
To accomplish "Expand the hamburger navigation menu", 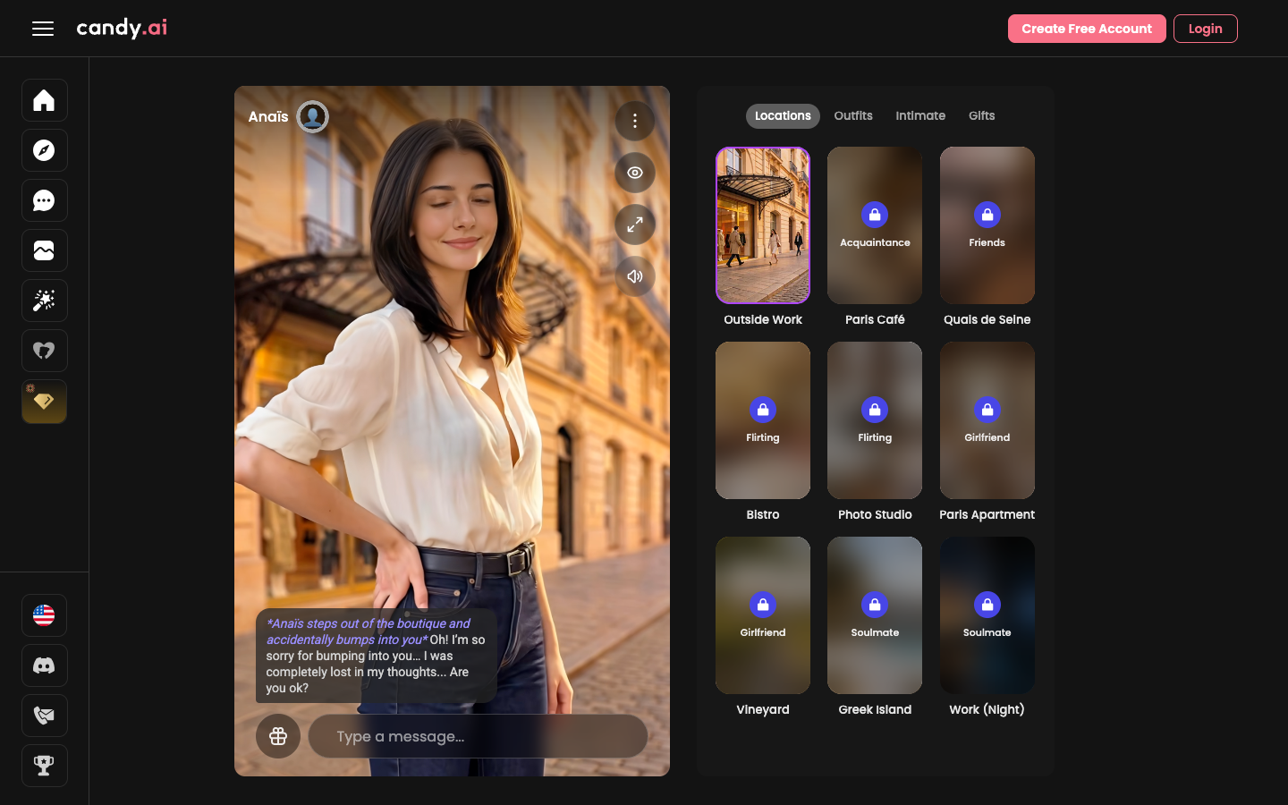I will 43,29.
